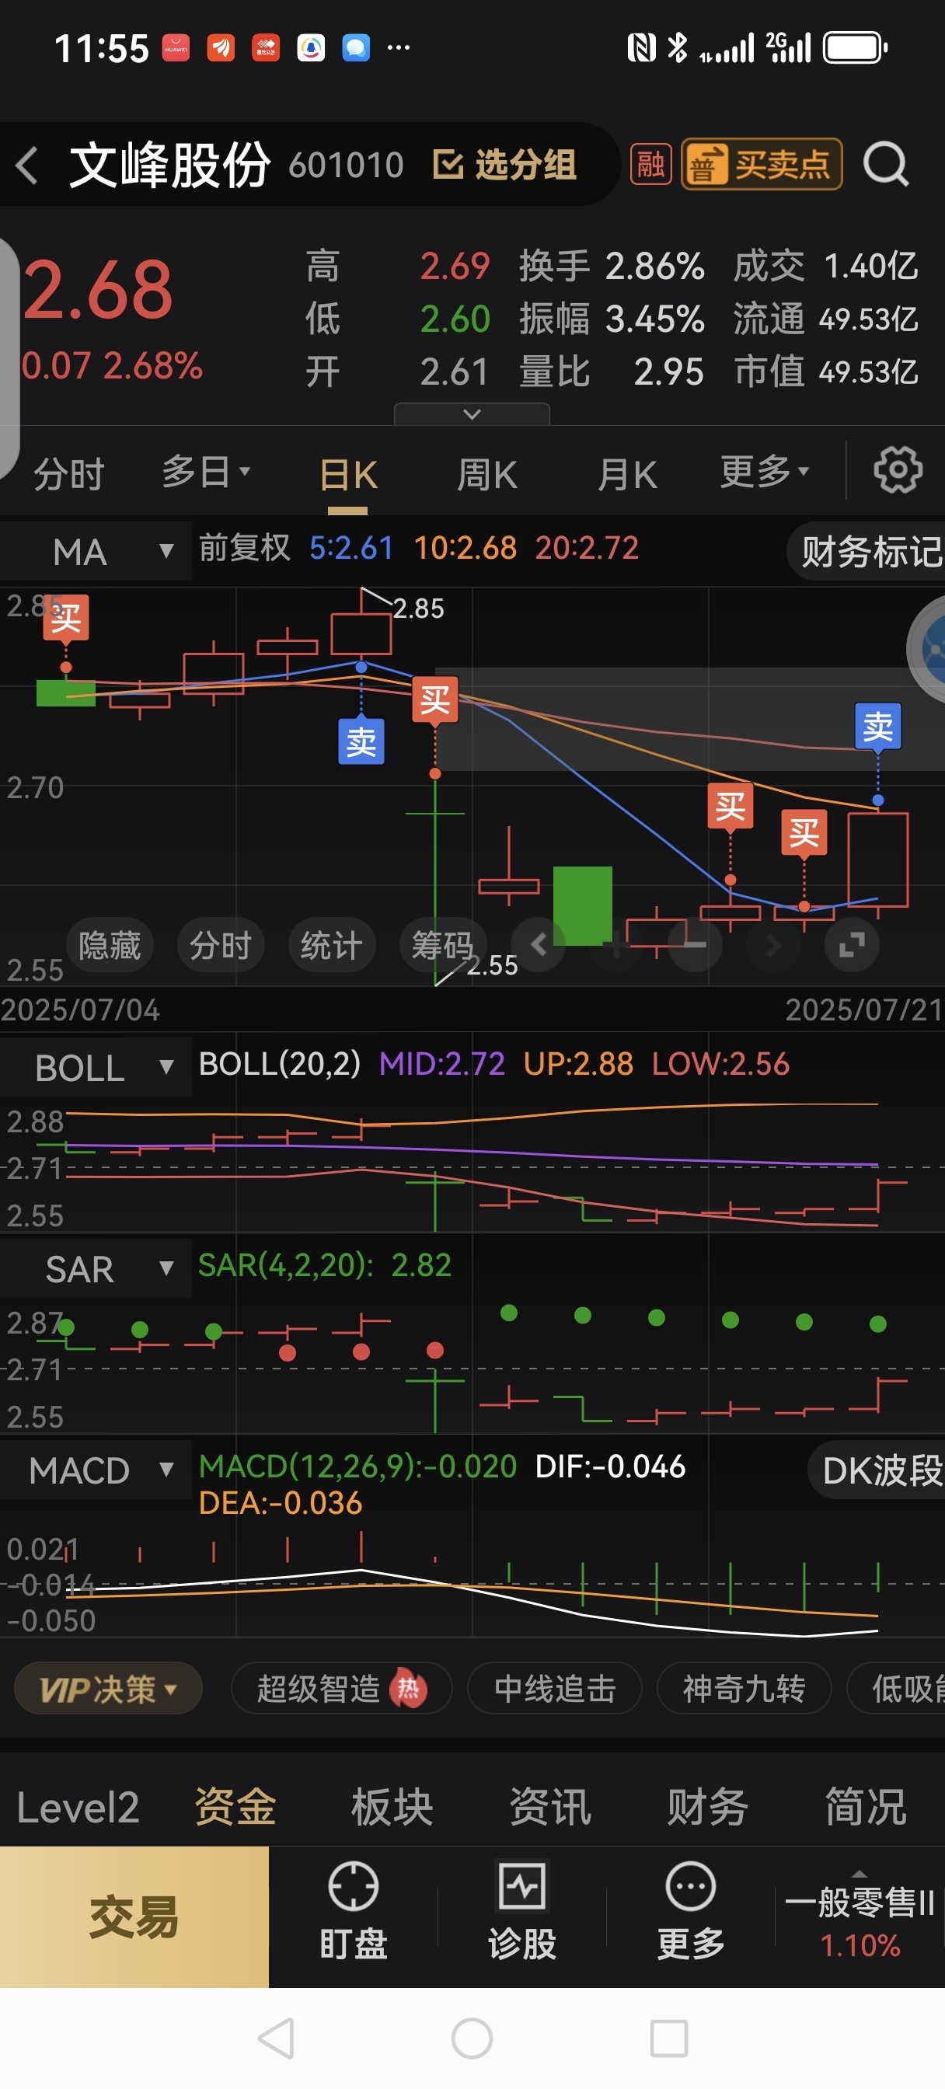Open the VIP决策 dropdown
Viewport: 945px width, 2089px height.
[x=108, y=1690]
